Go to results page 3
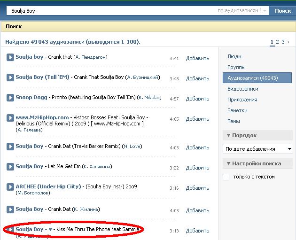 tap(283, 42)
